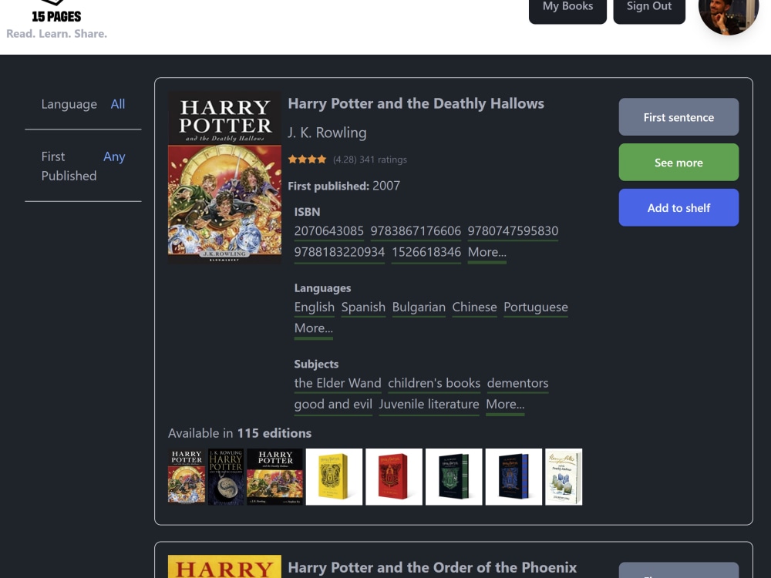Open the first edition thumbnail with colorful cover
The height and width of the screenshot is (578, 771).
pos(187,476)
